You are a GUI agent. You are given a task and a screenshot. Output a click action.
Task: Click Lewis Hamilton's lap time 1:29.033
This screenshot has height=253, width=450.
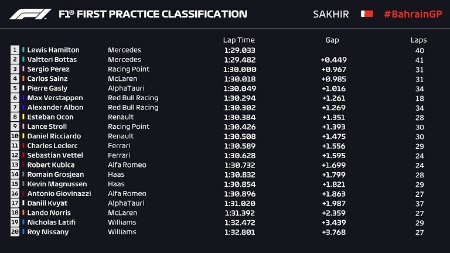click(x=240, y=50)
